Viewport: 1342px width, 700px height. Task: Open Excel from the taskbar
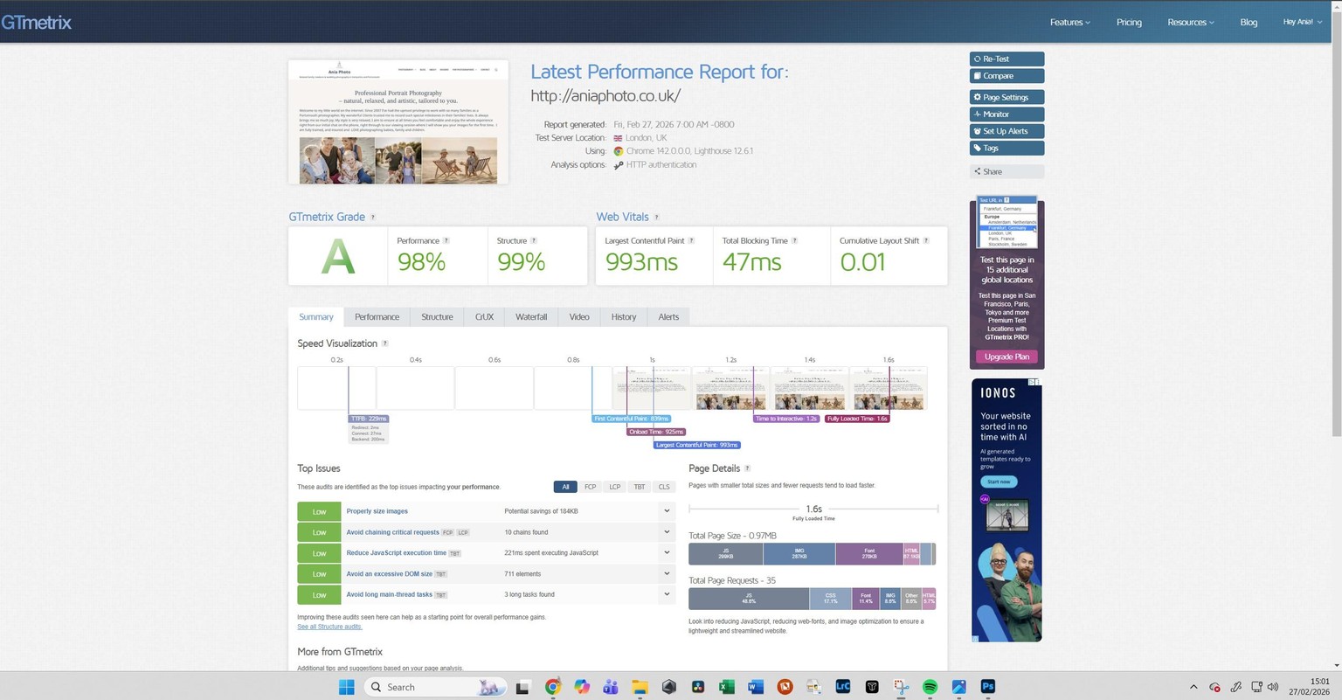[726, 687]
